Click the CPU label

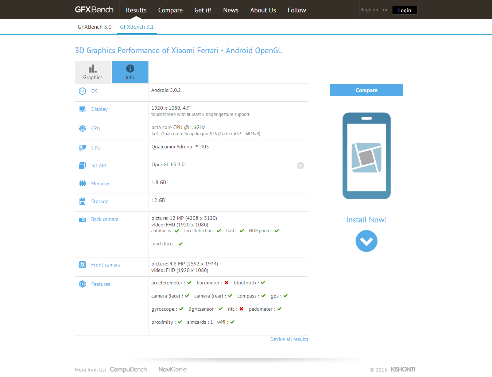[96, 128]
